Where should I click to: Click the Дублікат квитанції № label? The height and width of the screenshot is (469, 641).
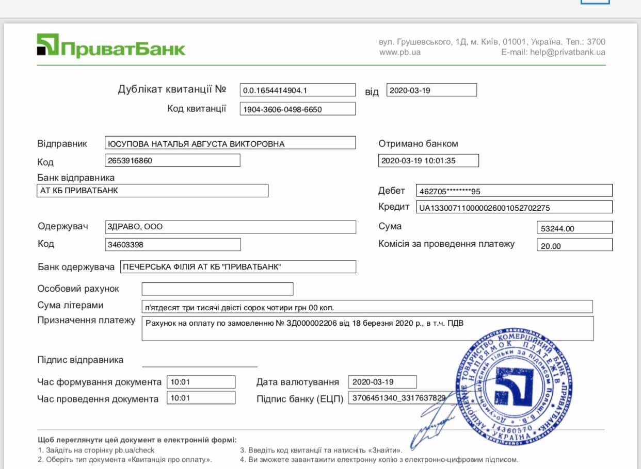pyautogui.click(x=172, y=89)
